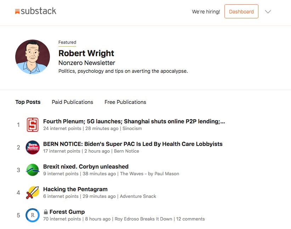Screen dimensions: 291x229
Task: Select the Top Posts tab
Action: pos(28,102)
